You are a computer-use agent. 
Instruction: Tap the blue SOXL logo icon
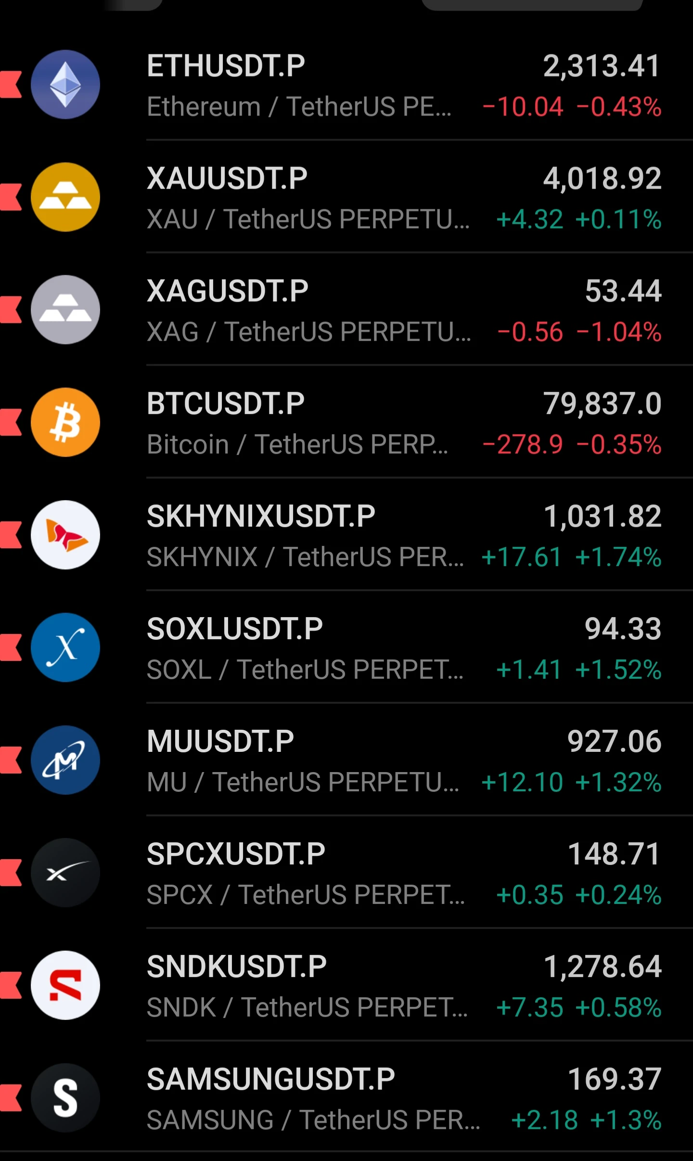(65, 647)
